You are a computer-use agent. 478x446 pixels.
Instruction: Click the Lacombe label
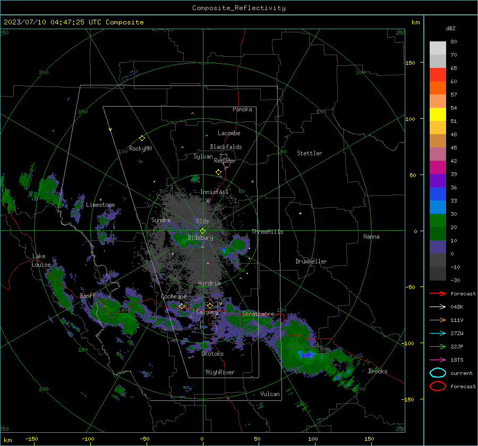(x=229, y=133)
